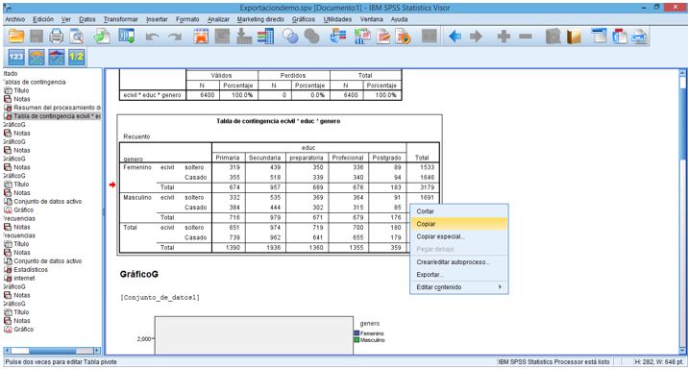
Task: Click the pivot table title 'Tabla de contingencia ecivil'
Action: point(279,121)
